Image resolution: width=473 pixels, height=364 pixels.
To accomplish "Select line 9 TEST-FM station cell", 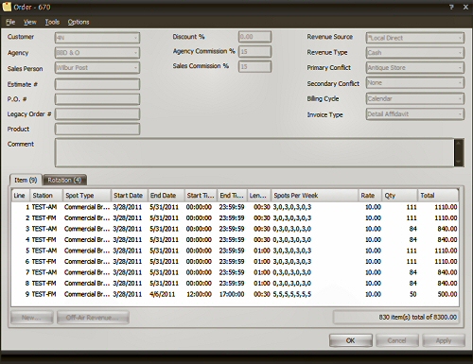I will [x=44, y=294].
